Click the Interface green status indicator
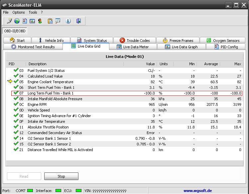The height and width of the screenshot is (194, 249). 58,190
